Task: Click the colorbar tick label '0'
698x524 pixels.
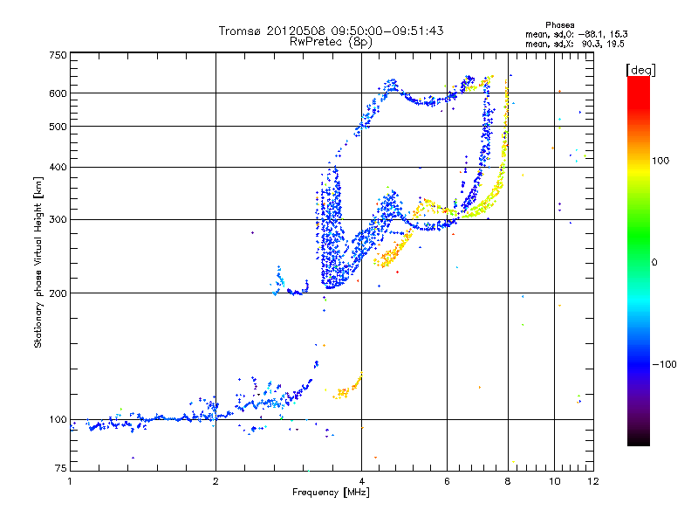Action: [x=654, y=263]
